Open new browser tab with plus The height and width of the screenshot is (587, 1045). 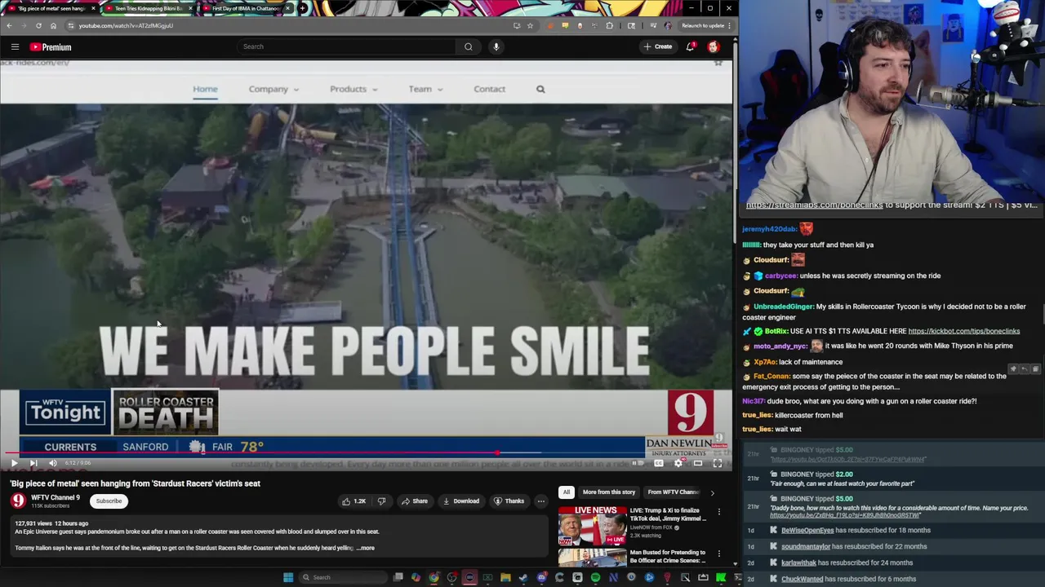tap(303, 8)
